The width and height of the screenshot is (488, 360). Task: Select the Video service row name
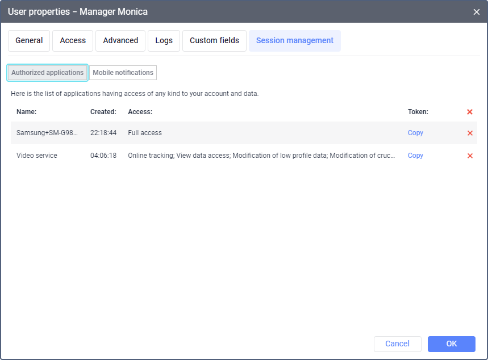click(37, 156)
